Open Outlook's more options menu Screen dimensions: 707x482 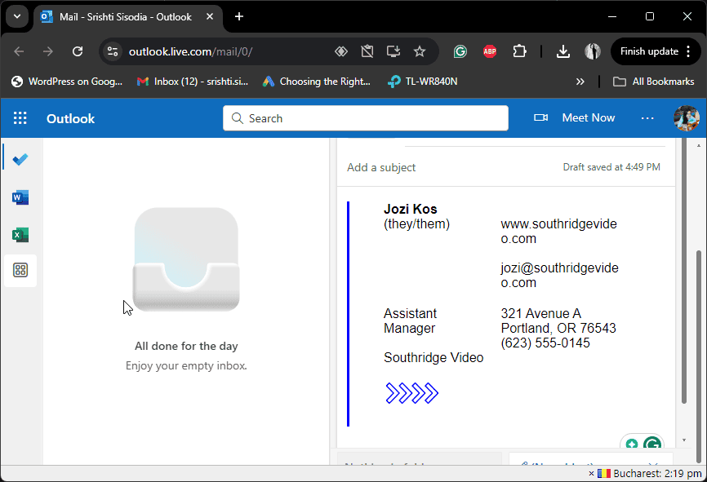(x=647, y=117)
